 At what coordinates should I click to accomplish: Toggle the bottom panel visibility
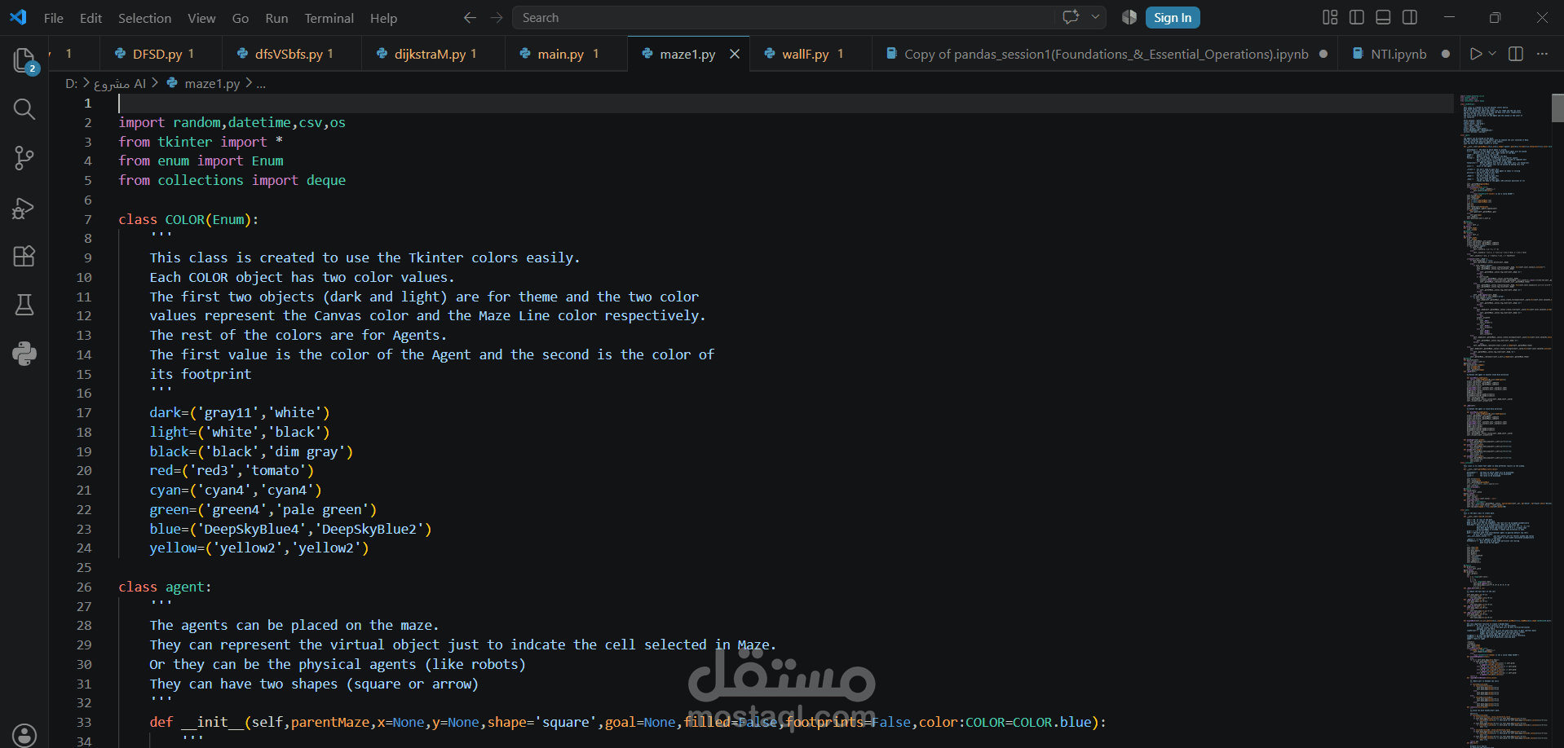click(1383, 17)
